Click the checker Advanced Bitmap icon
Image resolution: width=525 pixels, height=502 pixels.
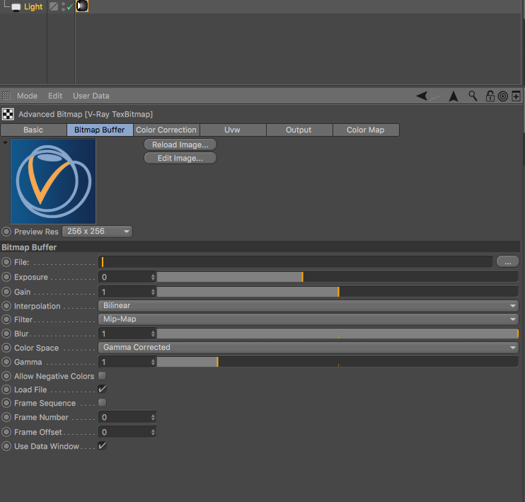pos(8,114)
